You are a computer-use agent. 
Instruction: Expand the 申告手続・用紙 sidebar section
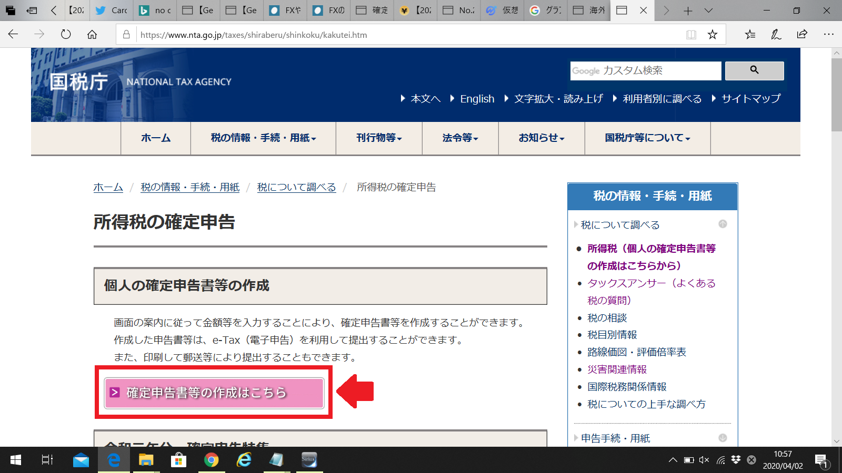tap(615, 438)
